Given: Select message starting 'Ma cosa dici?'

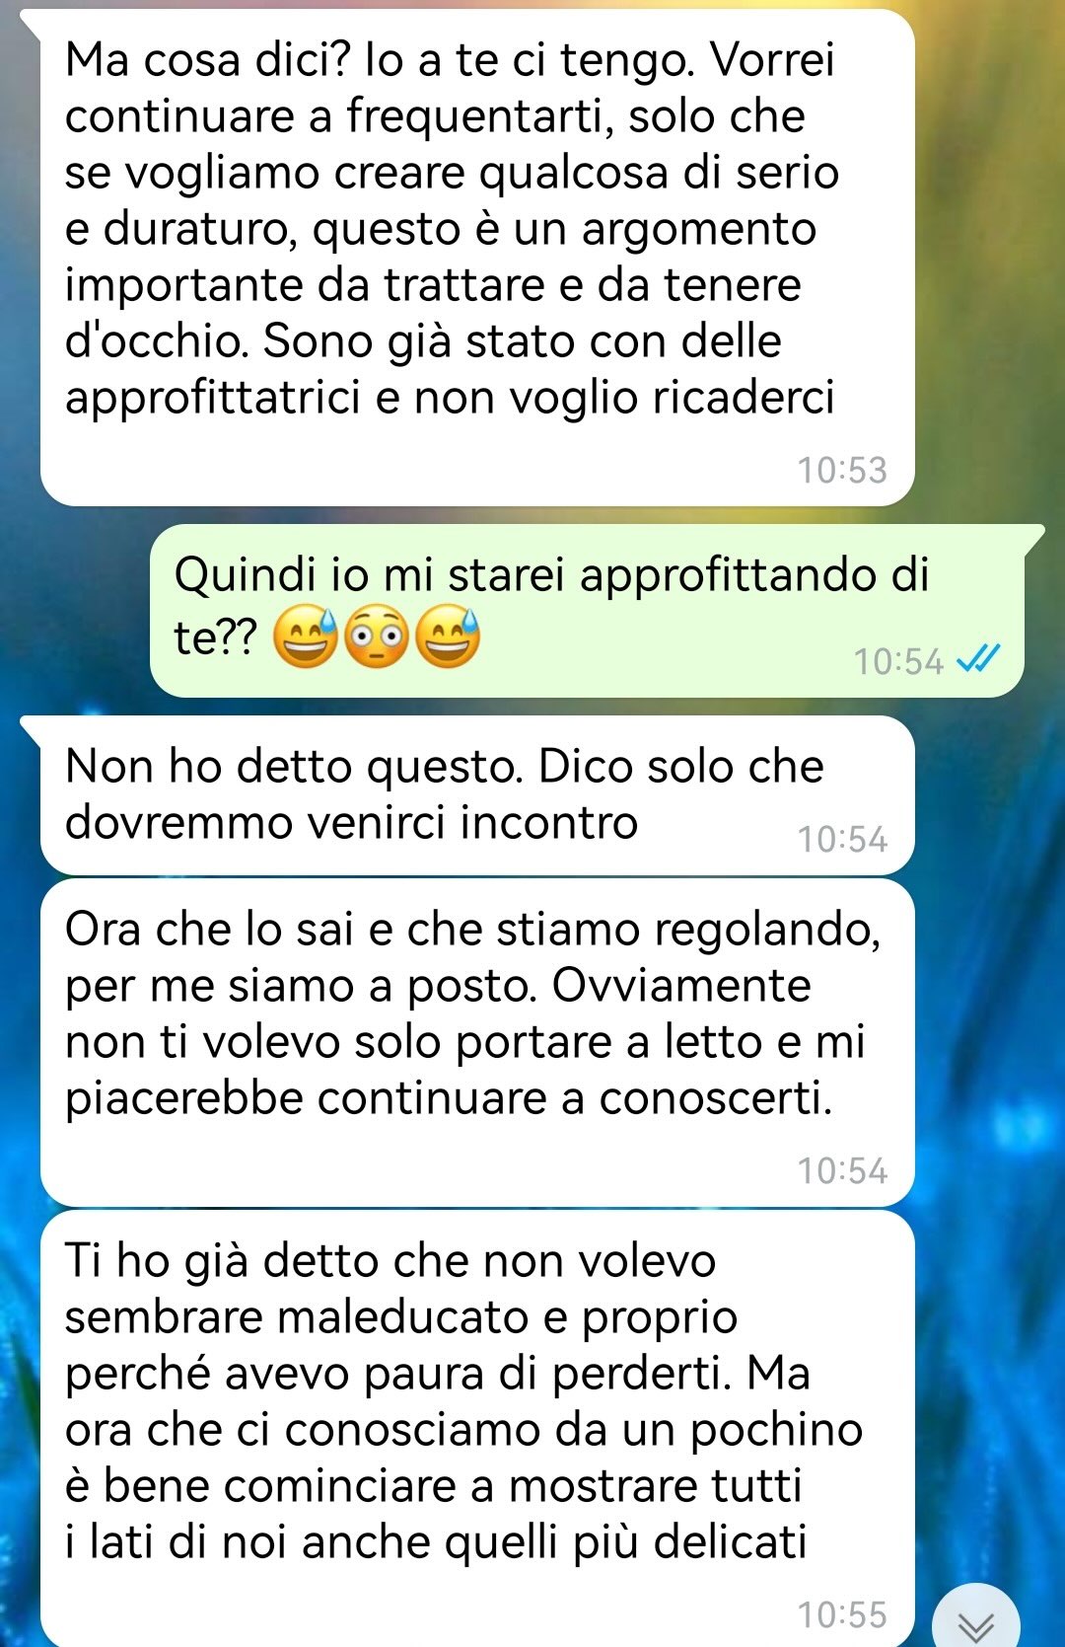Looking at the screenshot, I should click(477, 258).
